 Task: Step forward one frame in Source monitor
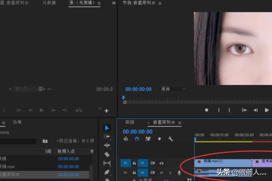point(53,110)
